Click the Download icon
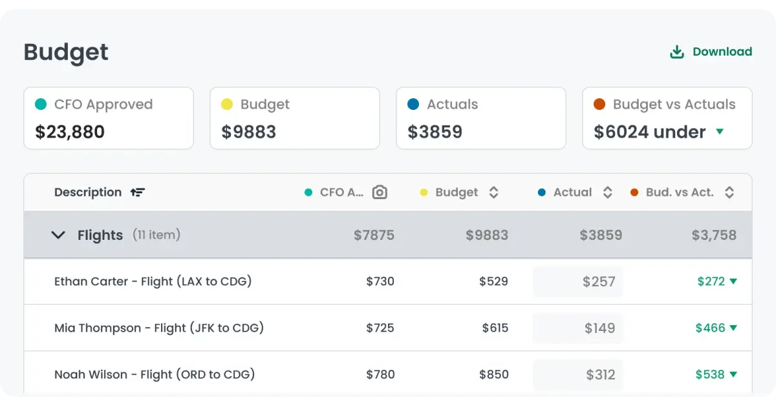This screenshot has height=406, width=776. [677, 52]
